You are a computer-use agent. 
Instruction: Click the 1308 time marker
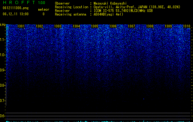click(x=150, y=26)
